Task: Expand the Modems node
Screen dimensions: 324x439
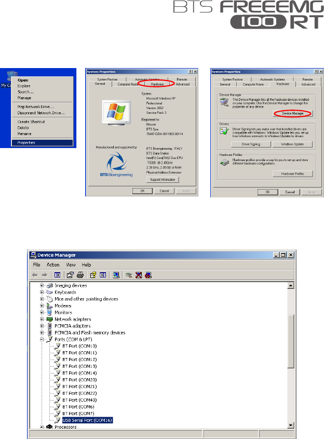Action: [42, 305]
